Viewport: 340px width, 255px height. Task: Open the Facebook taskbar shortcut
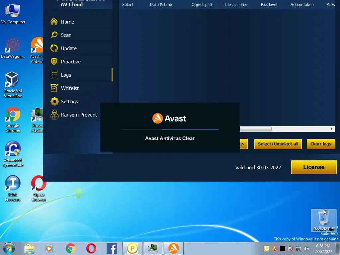112,248
